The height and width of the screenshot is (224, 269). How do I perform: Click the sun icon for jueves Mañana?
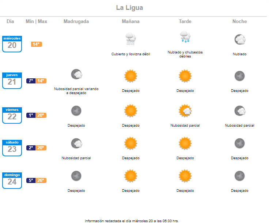tap(131, 76)
